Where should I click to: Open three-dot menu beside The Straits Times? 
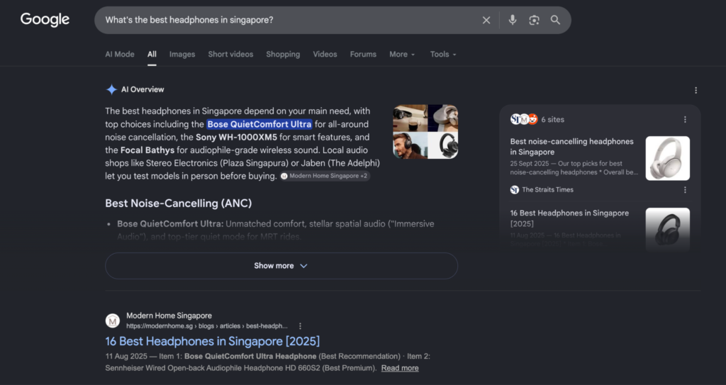[685, 190]
